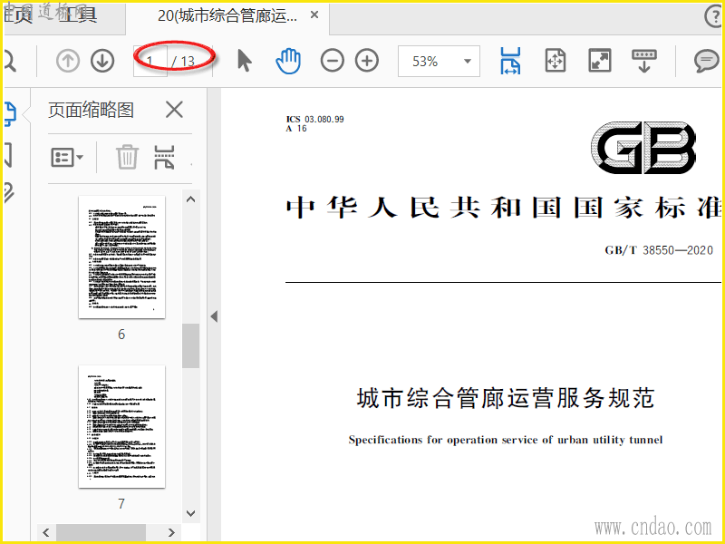725x544 pixels.
Task: Click the horizontal scroll left arrow
Action: 46,532
